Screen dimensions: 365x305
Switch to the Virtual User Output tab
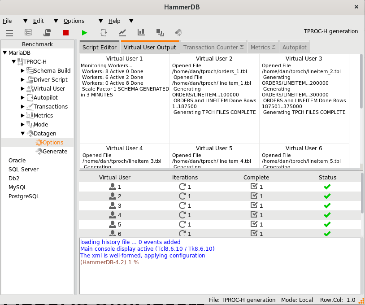pyautogui.click(x=150, y=47)
